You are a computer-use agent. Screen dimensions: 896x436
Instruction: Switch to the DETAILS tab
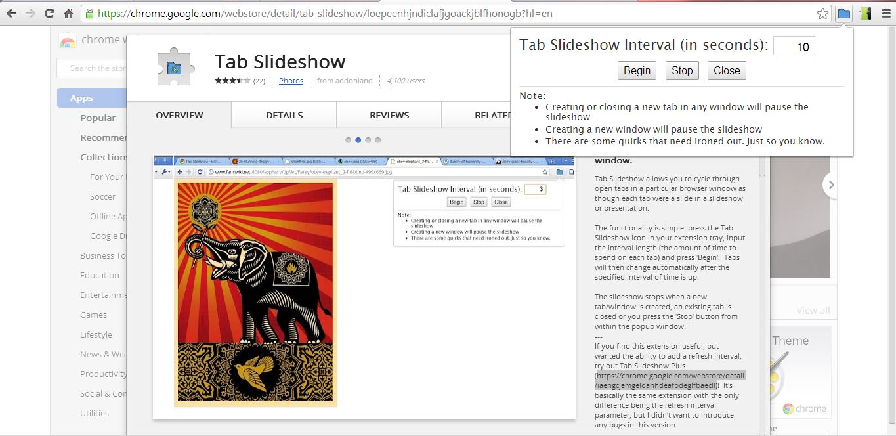coord(283,114)
